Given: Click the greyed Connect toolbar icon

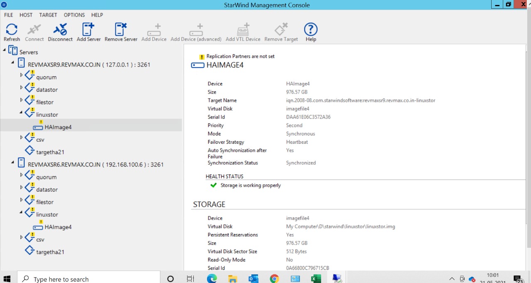Looking at the screenshot, I should [34, 32].
